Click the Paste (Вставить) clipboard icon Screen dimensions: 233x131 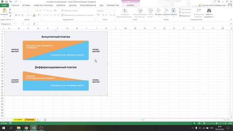click(4, 11)
